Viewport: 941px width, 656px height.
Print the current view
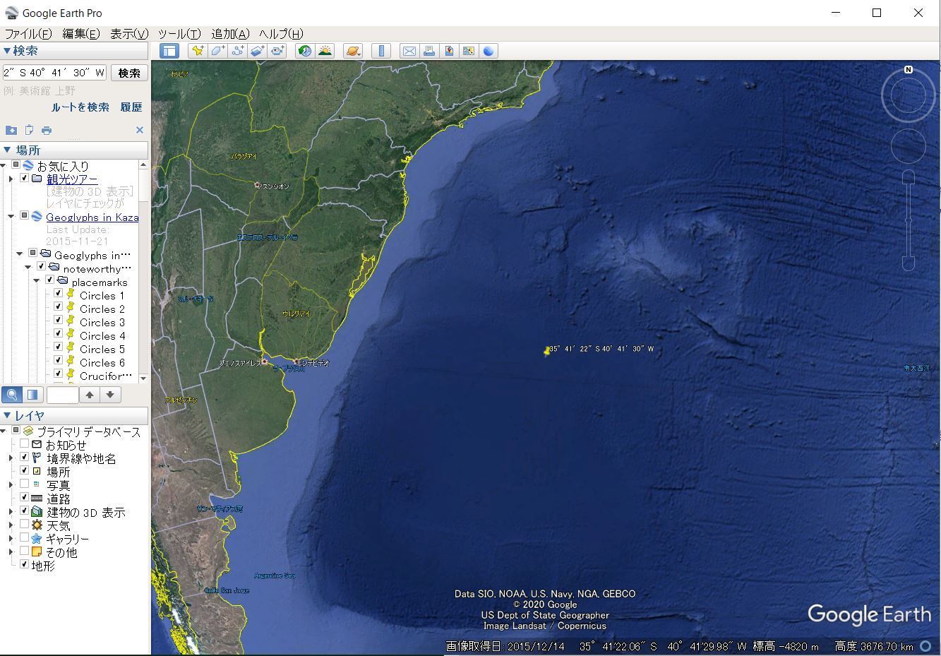click(x=428, y=51)
